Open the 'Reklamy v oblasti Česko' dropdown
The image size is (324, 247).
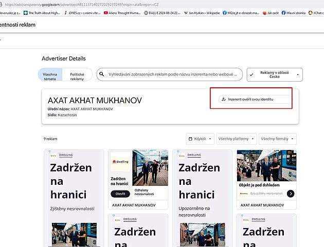pos(275,74)
